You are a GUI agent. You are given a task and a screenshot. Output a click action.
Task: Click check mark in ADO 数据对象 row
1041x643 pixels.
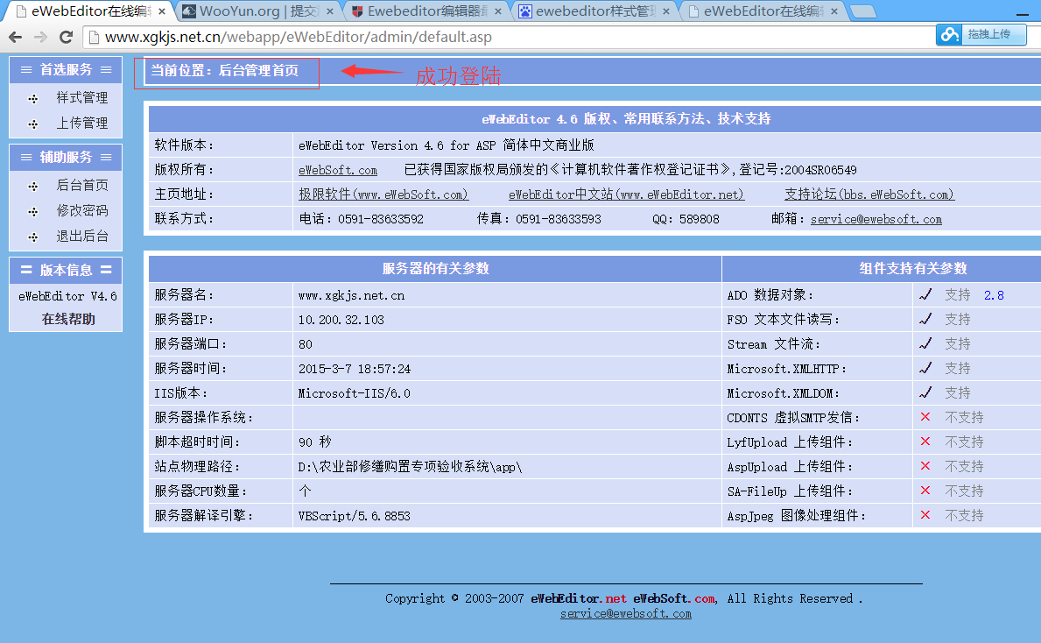925,294
